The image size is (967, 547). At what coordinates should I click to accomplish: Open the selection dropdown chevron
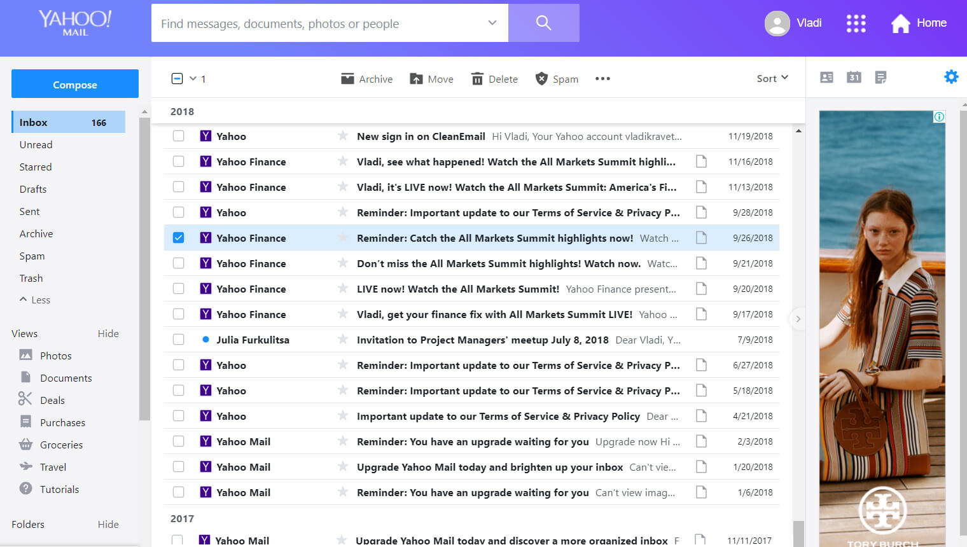193,79
